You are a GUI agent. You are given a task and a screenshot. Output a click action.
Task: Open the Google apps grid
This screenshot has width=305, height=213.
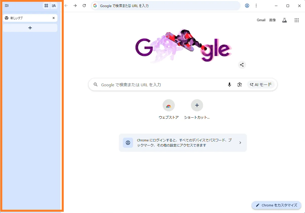(x=297, y=20)
